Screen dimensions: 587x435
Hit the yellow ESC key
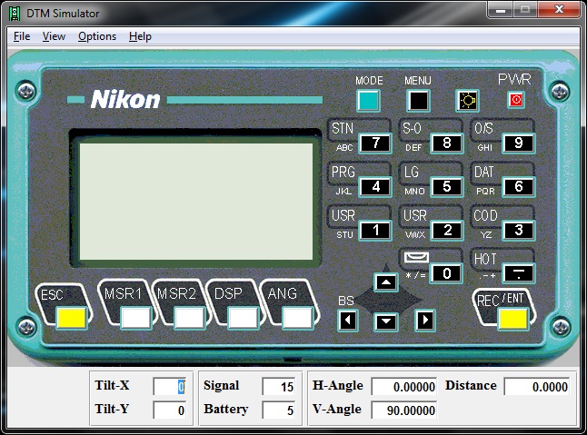click(72, 318)
